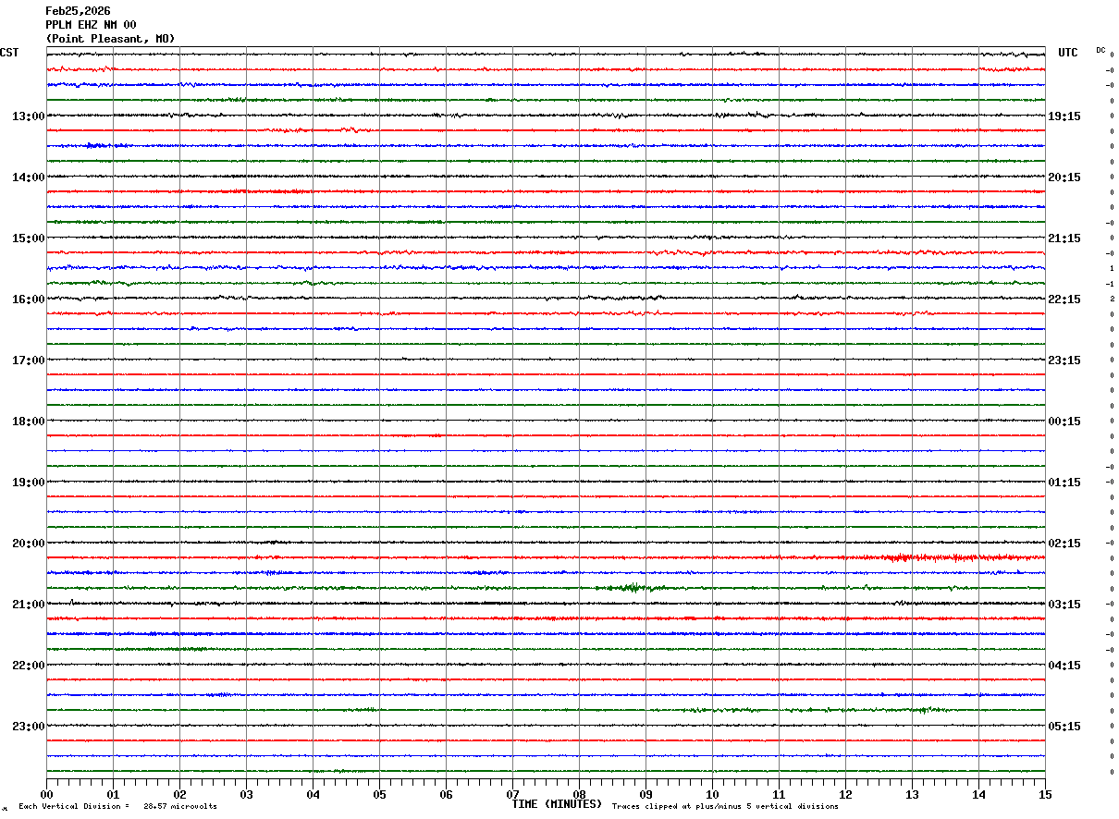Click minute 05 on the time axis
Viewport: 1119px width, 819px height.
(x=379, y=794)
